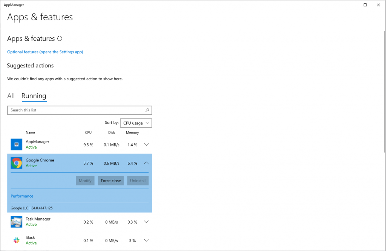Click the Uninstall button for Chrome
The image size is (386, 251).
[138, 181]
